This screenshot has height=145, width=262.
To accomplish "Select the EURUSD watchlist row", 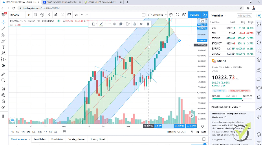I will tap(232, 48).
